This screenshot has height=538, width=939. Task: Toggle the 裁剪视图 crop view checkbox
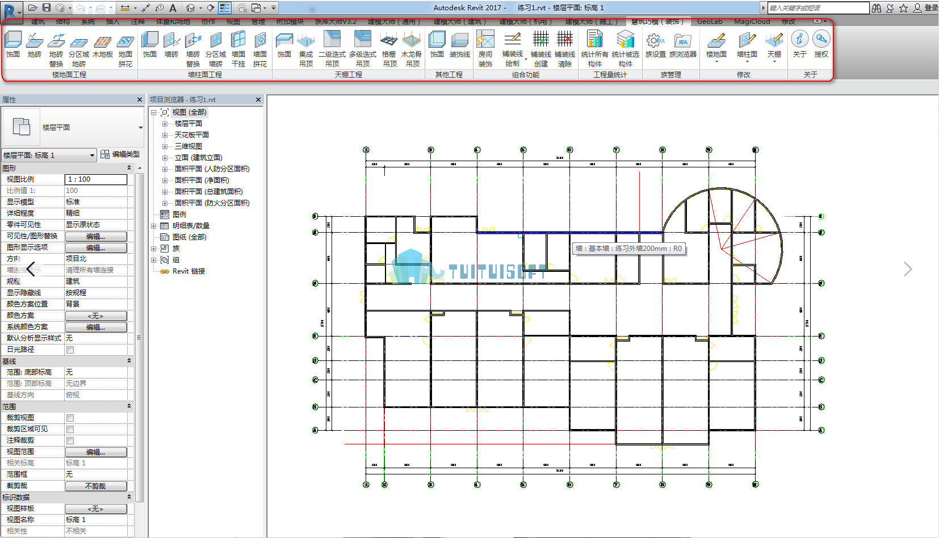point(70,418)
